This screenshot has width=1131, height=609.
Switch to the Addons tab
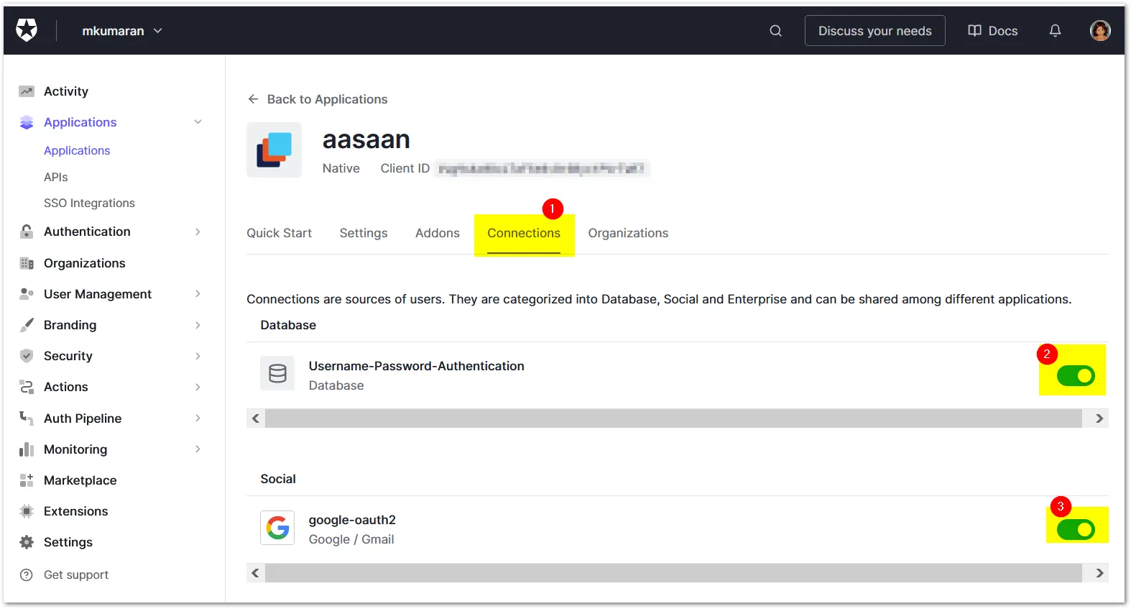(438, 233)
